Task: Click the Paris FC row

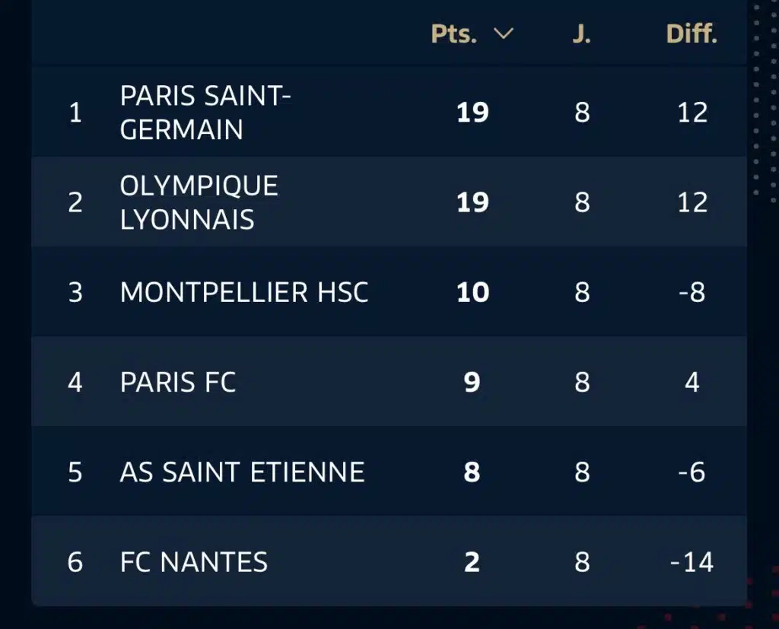Action: [178, 382]
